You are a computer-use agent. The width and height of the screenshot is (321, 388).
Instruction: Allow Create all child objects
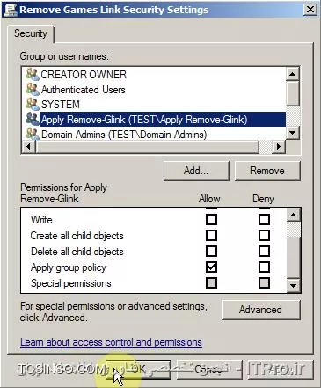click(211, 235)
